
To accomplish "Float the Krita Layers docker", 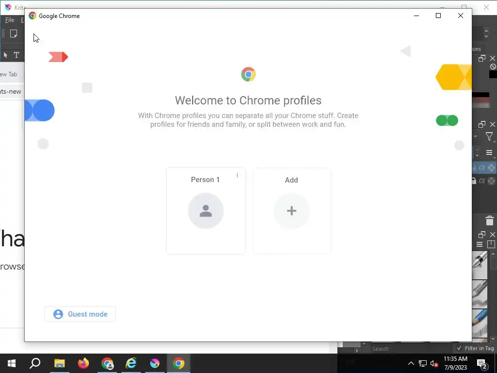I will (x=482, y=124).
